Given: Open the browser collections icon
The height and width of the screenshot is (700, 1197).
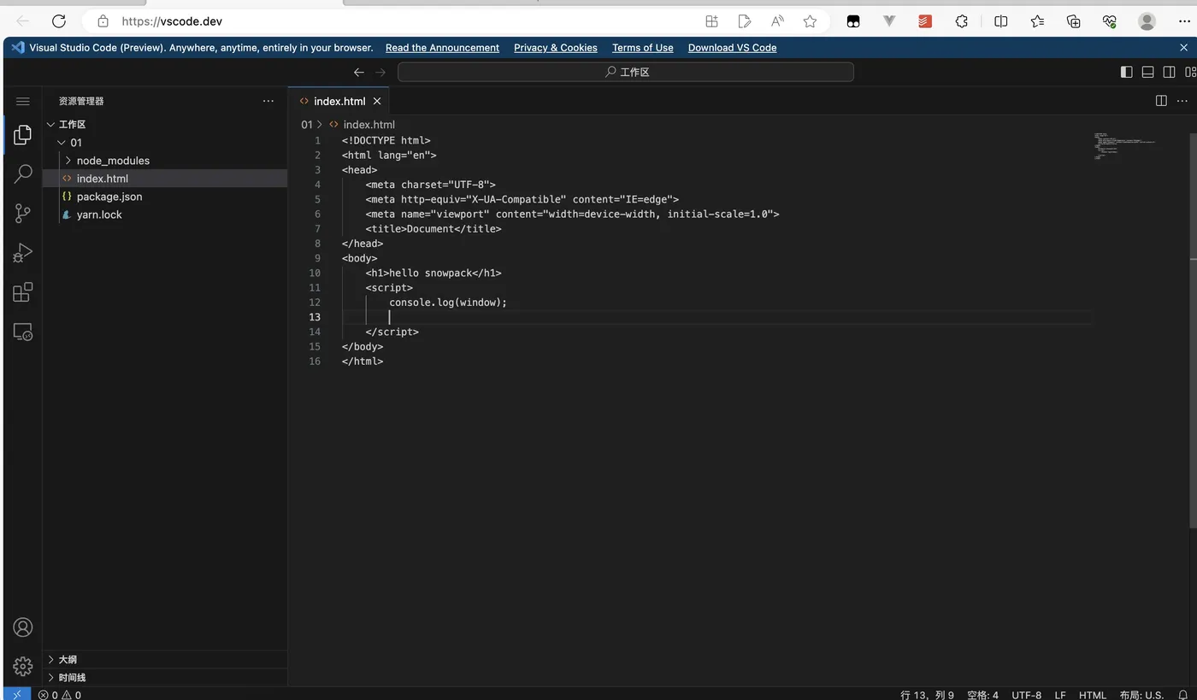Looking at the screenshot, I should pos(1074,21).
